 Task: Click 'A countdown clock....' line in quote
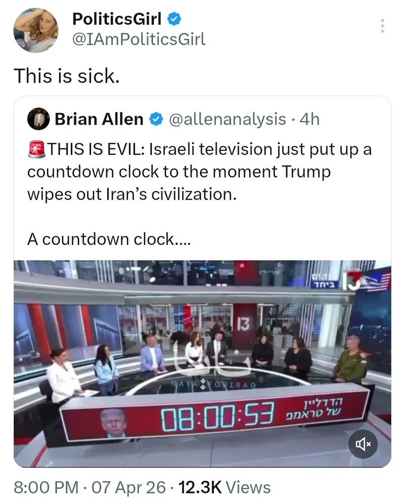(x=109, y=239)
